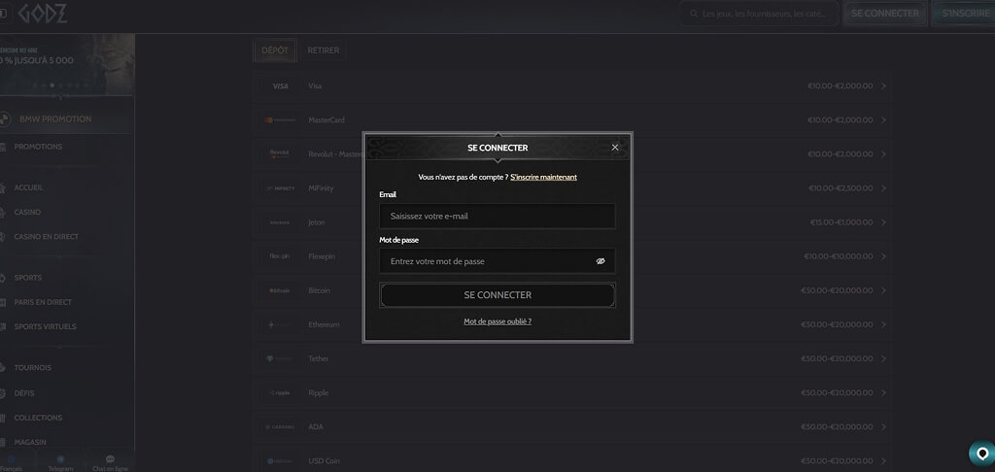This screenshot has height=472, width=995.
Task: Open COLLECTIONS in sidebar
Action: (x=38, y=418)
